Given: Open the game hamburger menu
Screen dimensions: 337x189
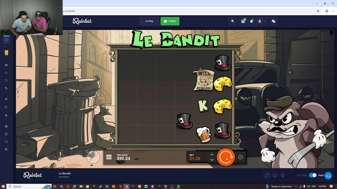Looking at the screenshot, I should coord(109,157).
